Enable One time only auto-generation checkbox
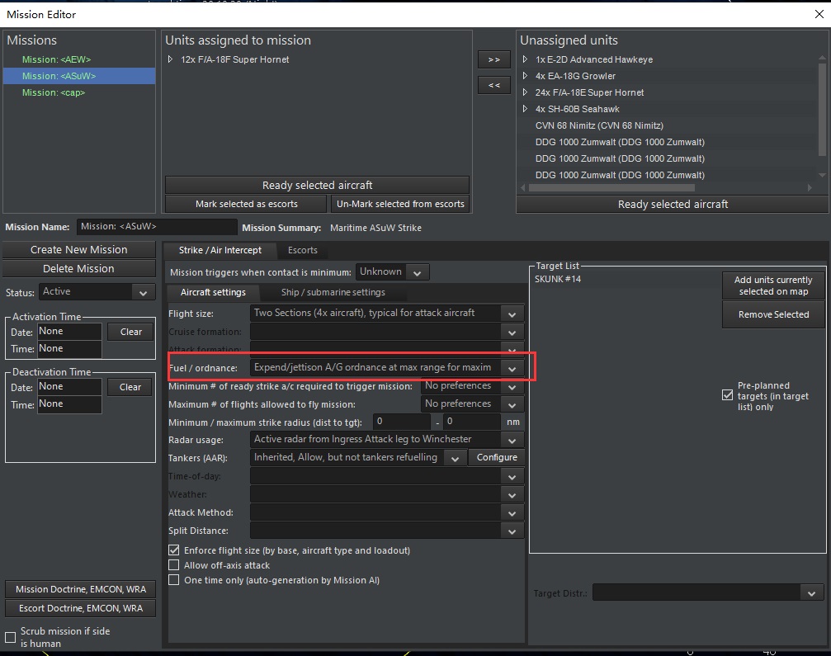The width and height of the screenshot is (831, 656). click(174, 580)
